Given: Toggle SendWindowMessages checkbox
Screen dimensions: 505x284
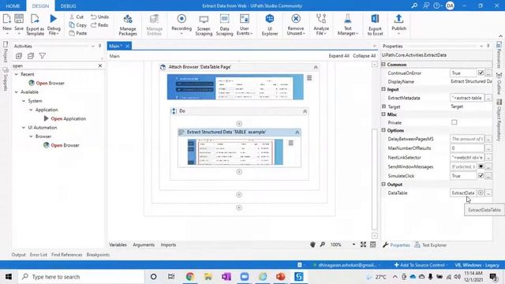Looking at the screenshot, I should (x=481, y=166).
